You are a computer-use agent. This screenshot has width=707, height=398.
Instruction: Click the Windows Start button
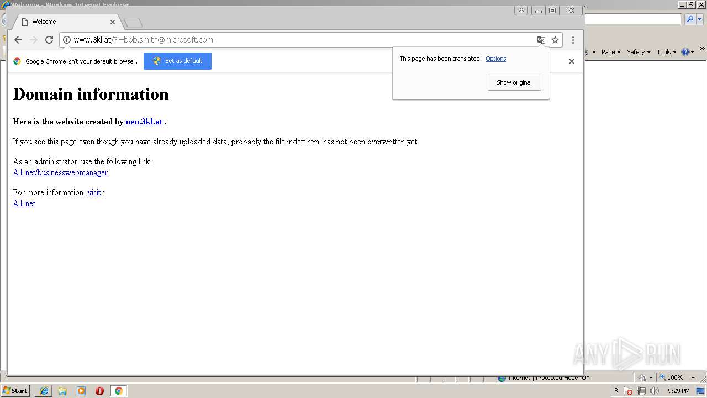pyautogui.click(x=15, y=391)
